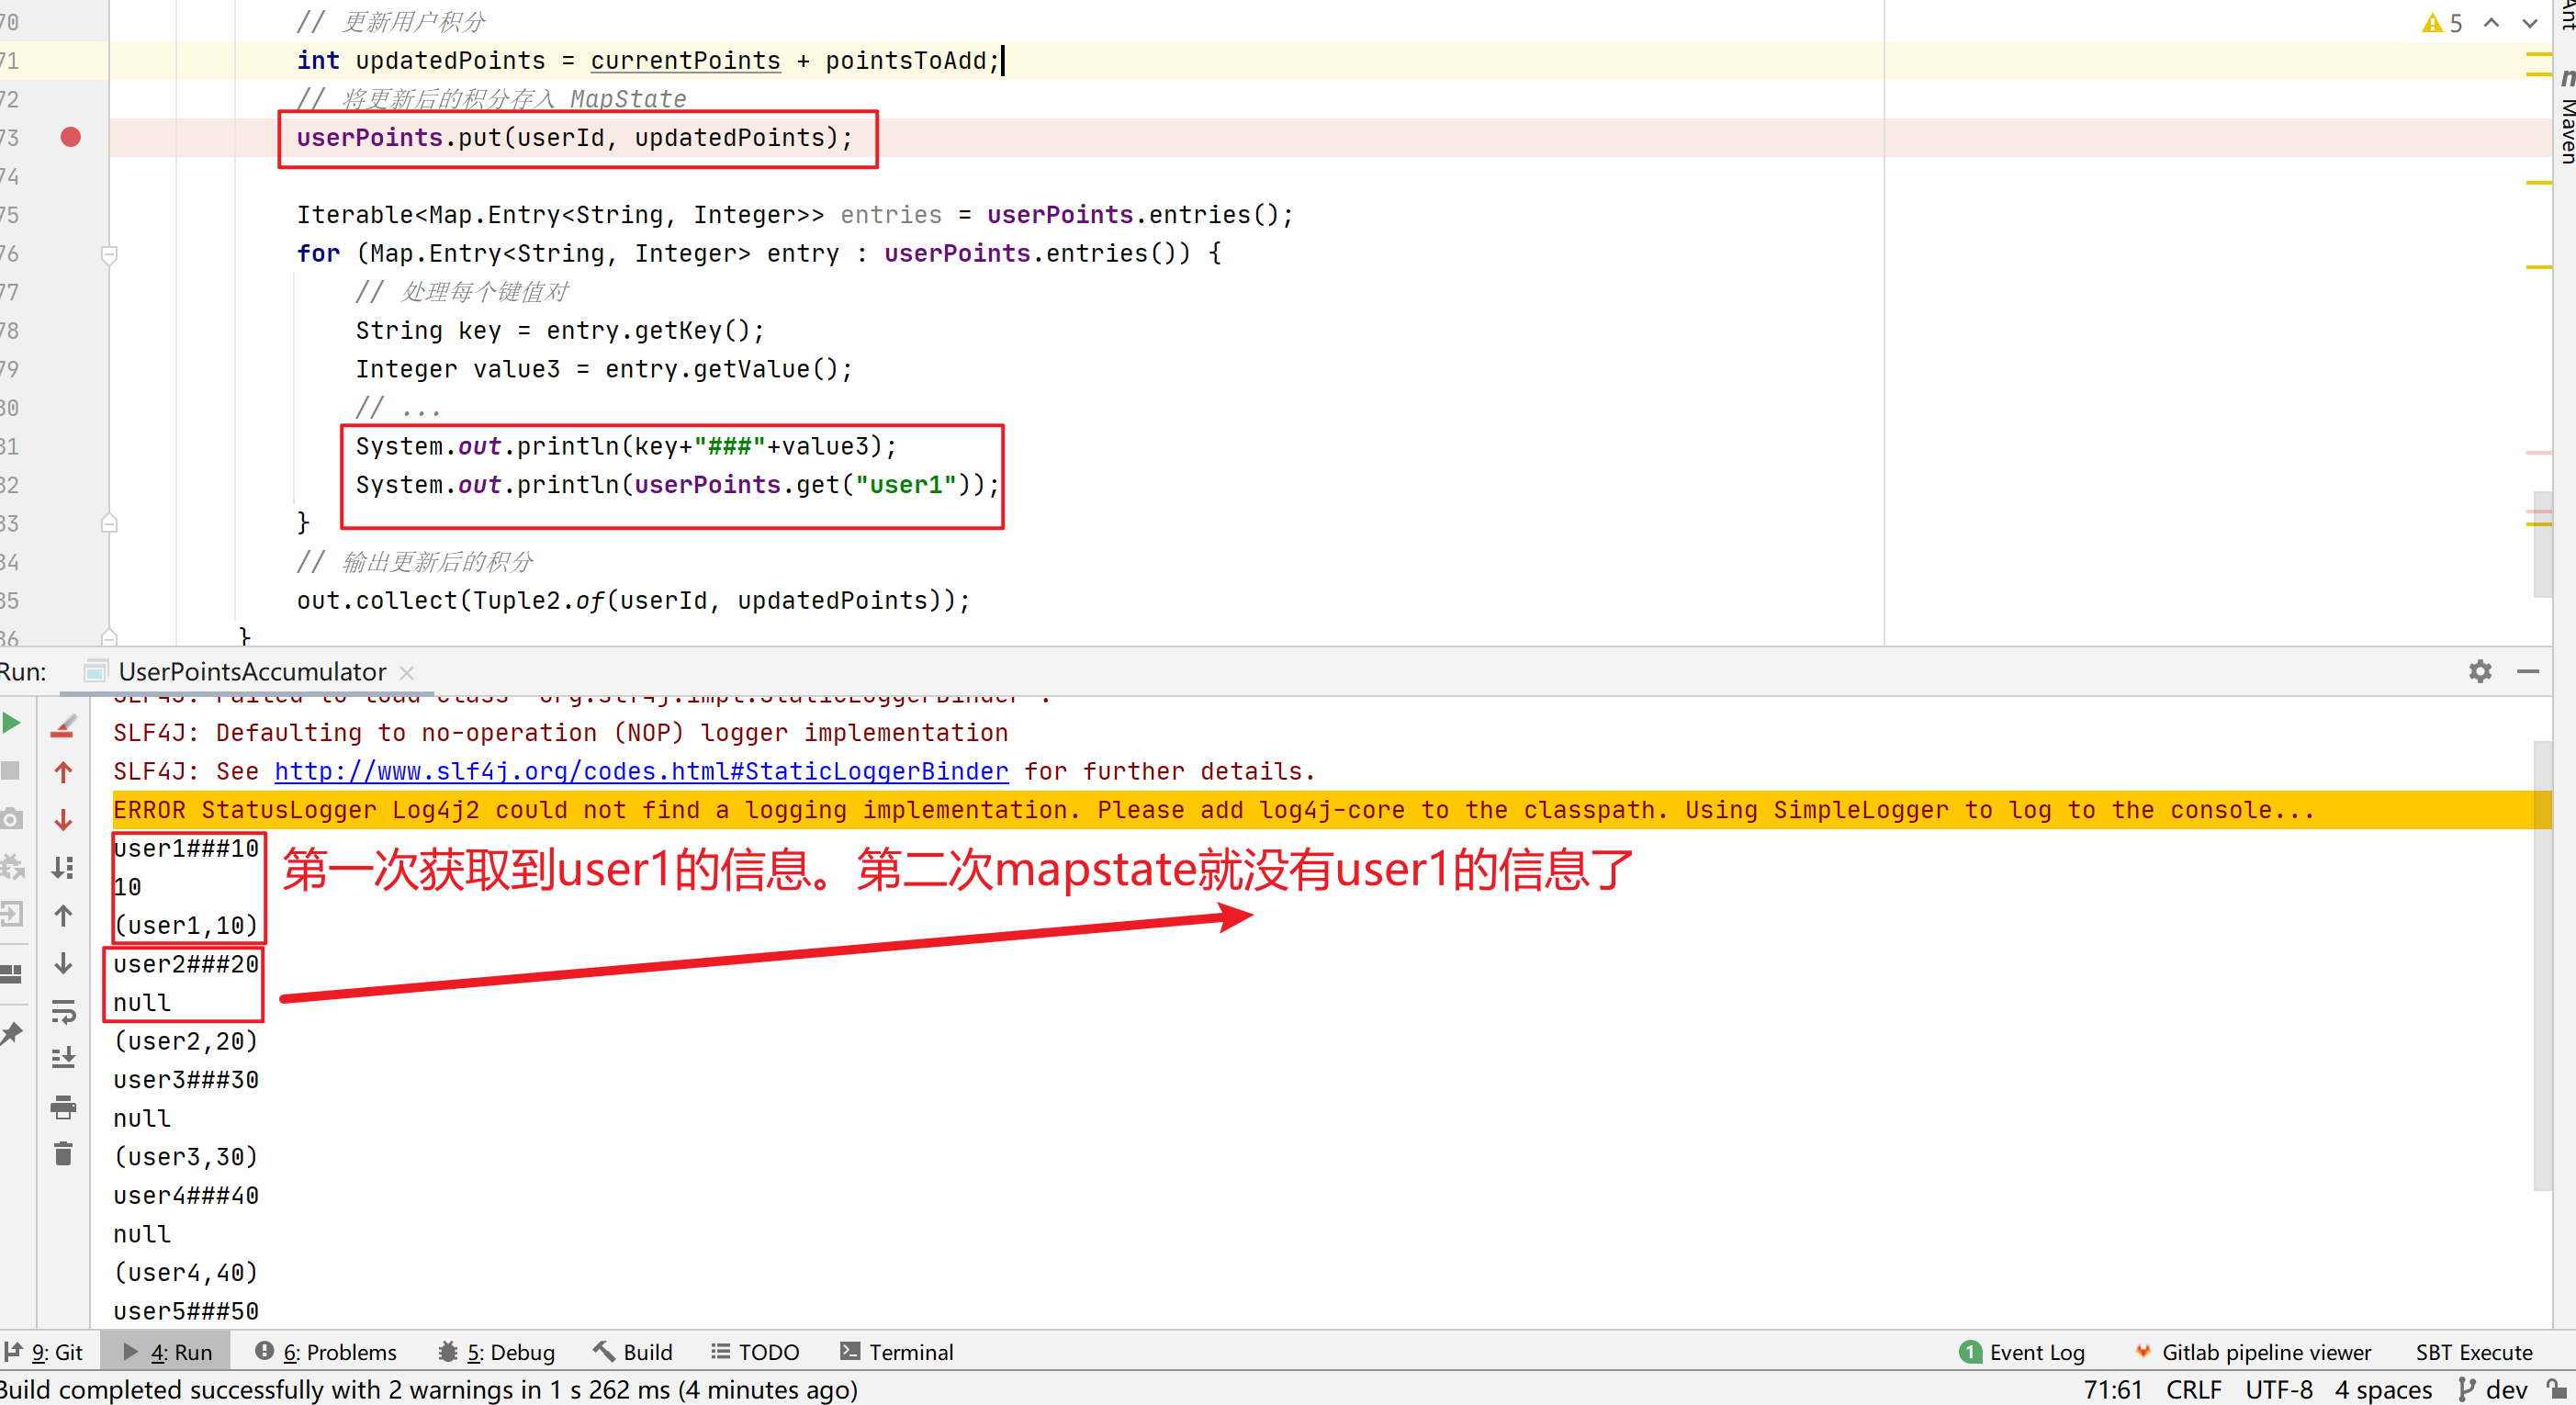The image size is (2576, 1405).
Task: Click the red down arrow icon
Action: point(63,820)
